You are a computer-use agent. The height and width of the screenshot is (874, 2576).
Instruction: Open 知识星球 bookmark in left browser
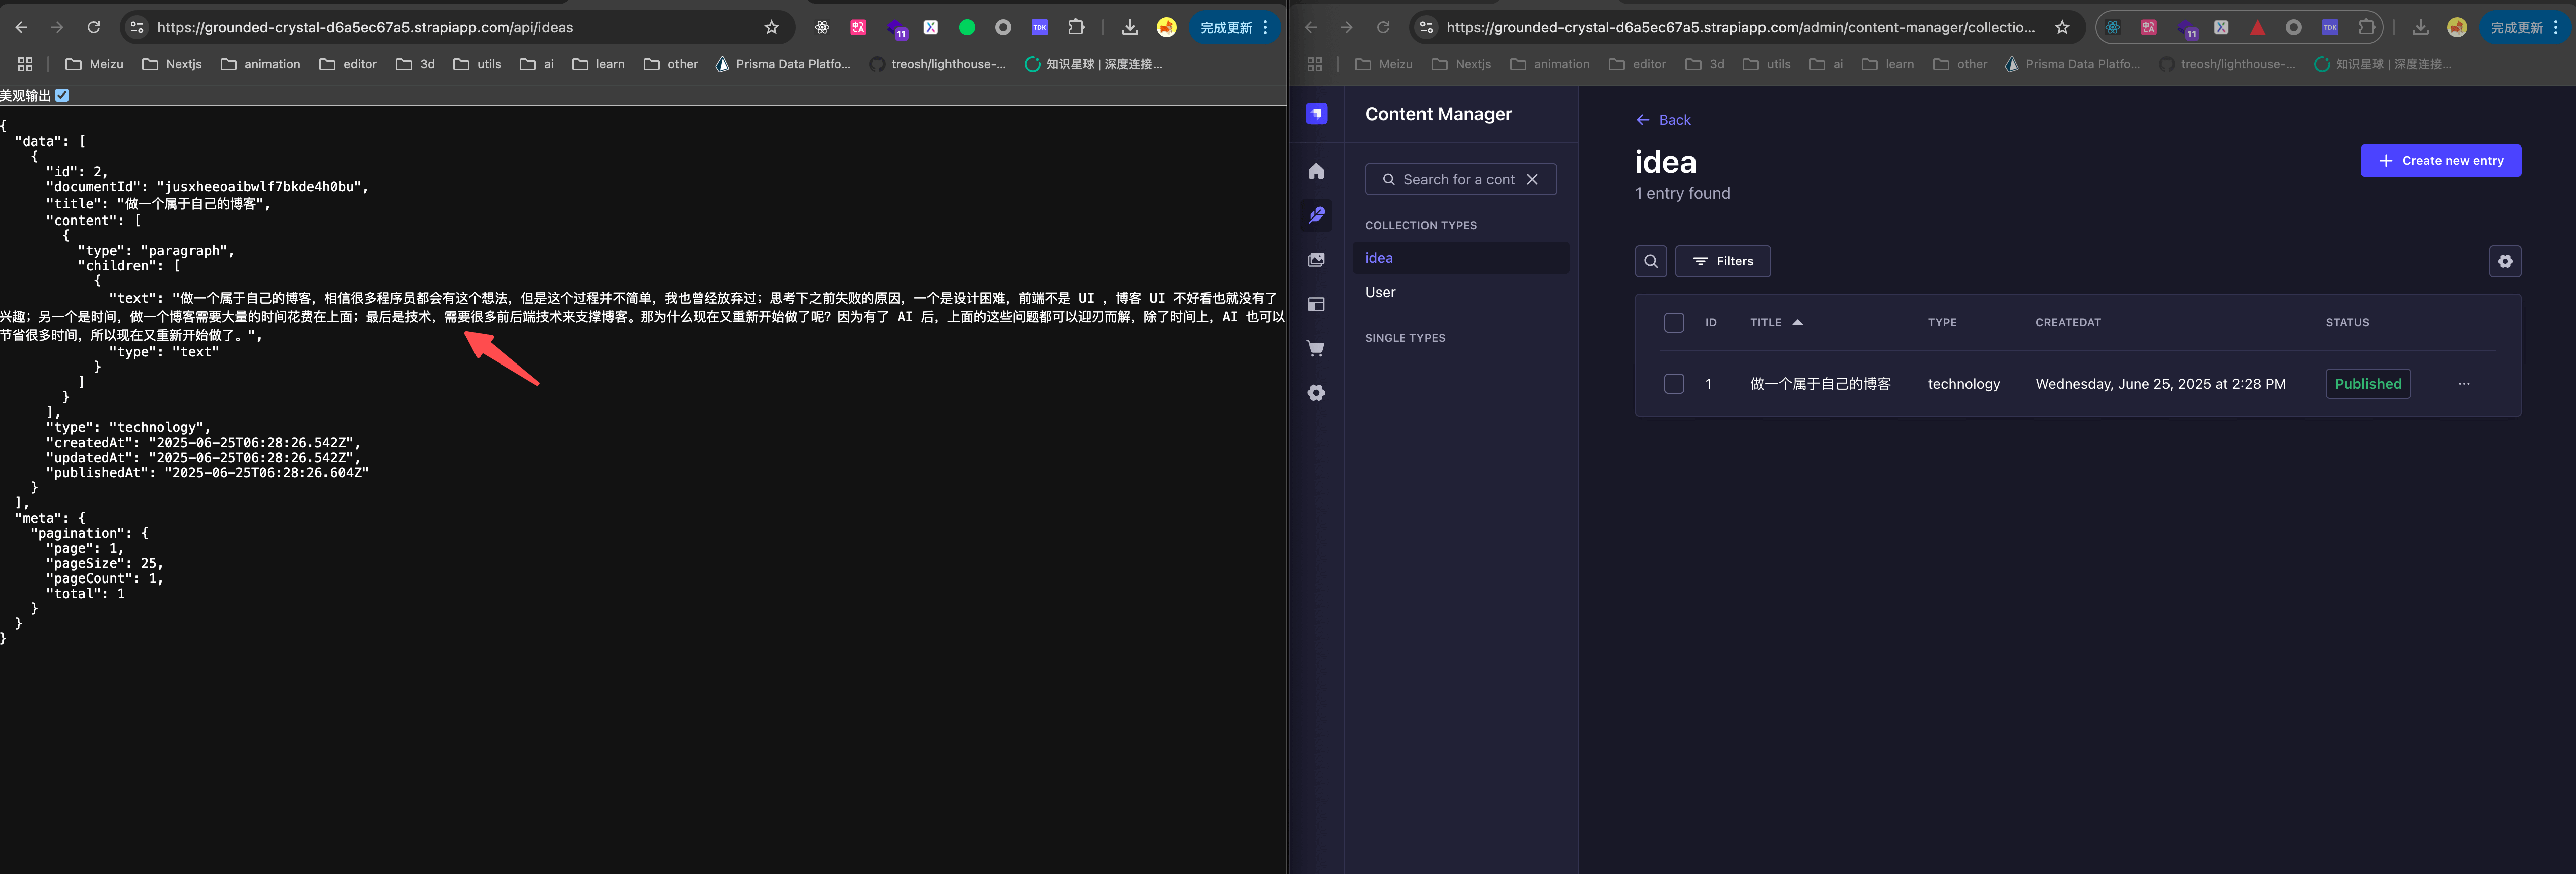[1093, 64]
